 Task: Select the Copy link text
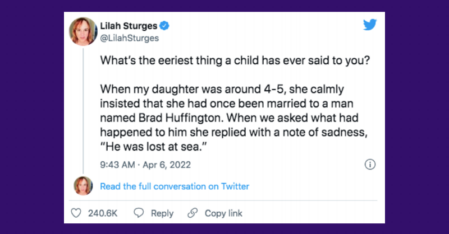(x=223, y=213)
